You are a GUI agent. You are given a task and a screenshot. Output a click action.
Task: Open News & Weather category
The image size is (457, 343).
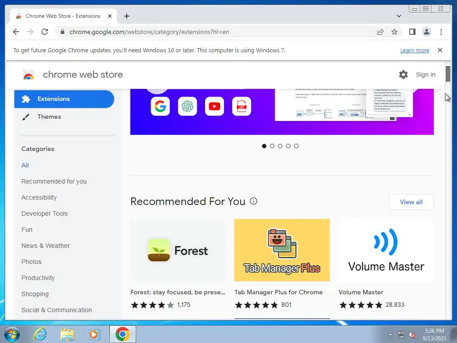tap(46, 246)
